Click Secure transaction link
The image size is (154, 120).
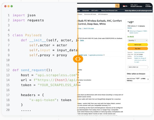139,53
